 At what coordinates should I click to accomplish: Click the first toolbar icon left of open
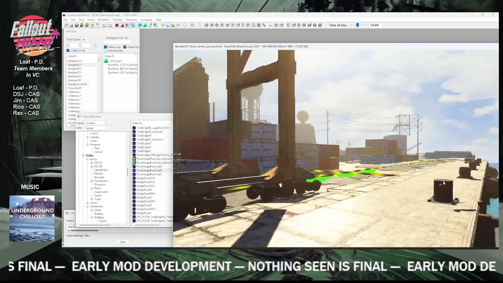coord(66,25)
